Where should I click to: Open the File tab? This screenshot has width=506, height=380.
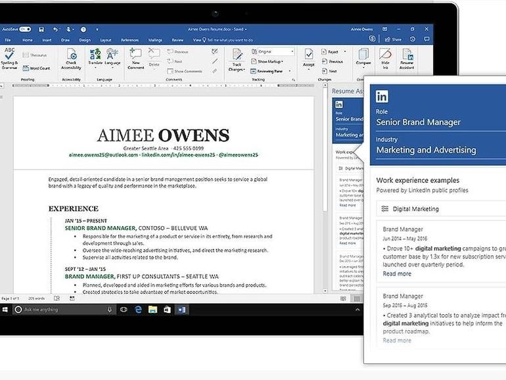tap(8, 40)
